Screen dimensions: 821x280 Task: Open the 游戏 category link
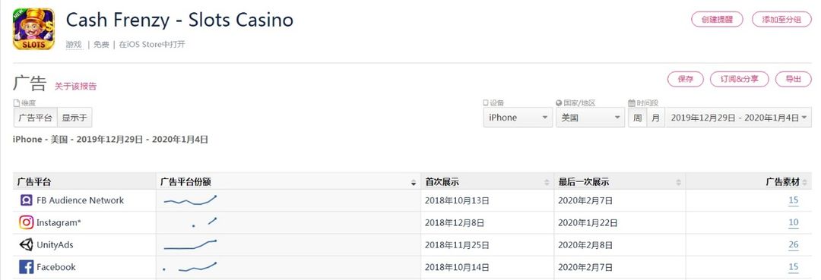[x=74, y=45]
